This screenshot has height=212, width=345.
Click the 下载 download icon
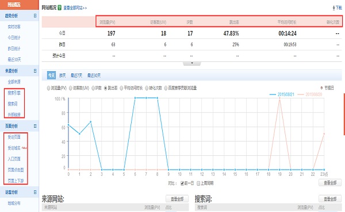point(333,8)
